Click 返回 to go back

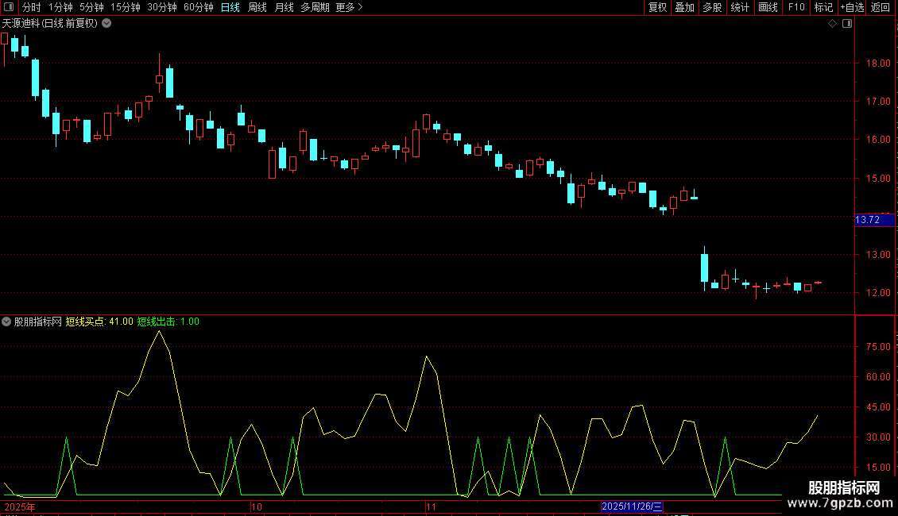coord(881,7)
